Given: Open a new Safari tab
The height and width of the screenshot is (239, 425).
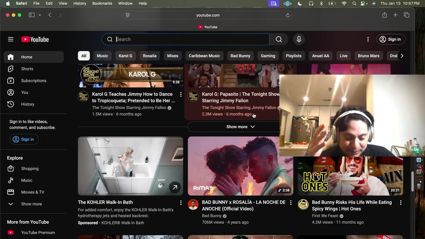Looking at the screenshot, I should tap(395, 15).
